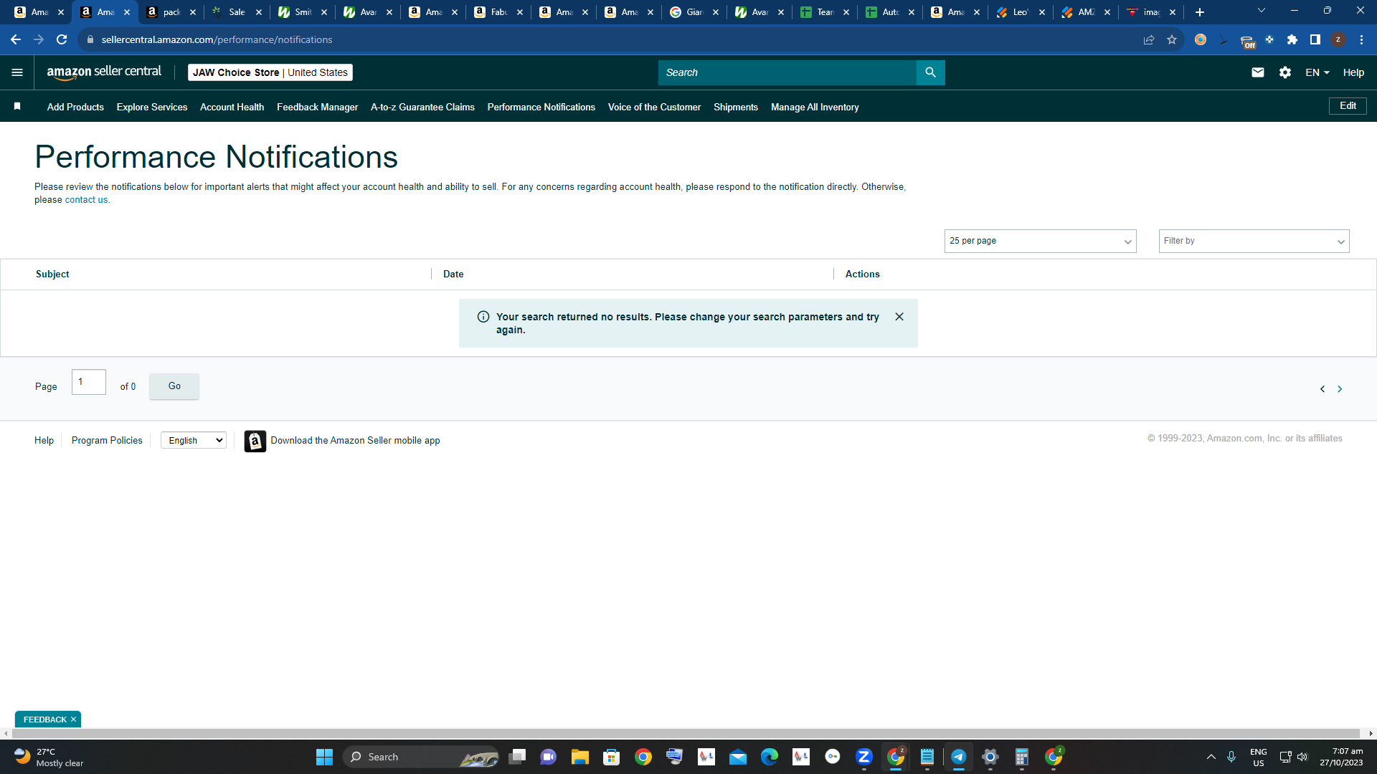The width and height of the screenshot is (1377, 774).
Task: Open File Explorer from taskbar
Action: point(579,757)
